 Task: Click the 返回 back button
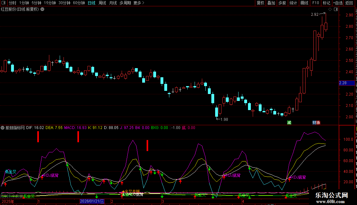coord(349,3)
